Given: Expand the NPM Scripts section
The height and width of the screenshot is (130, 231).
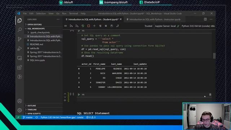Looking at the screenshot, I should pyautogui.click(x=34, y=113).
